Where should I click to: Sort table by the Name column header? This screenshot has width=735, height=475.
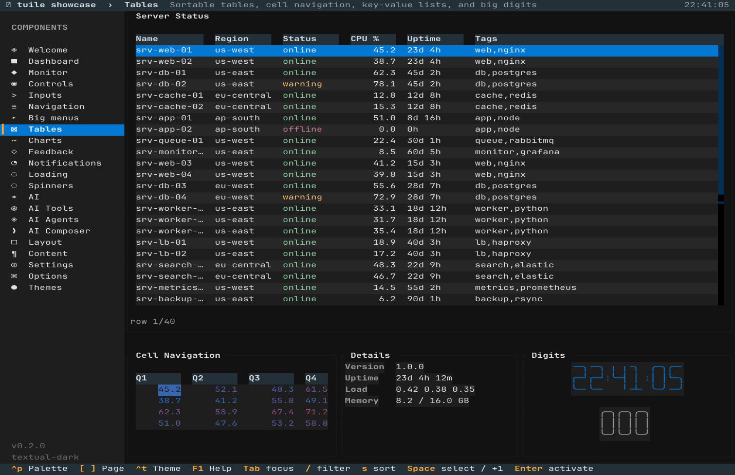170,39
